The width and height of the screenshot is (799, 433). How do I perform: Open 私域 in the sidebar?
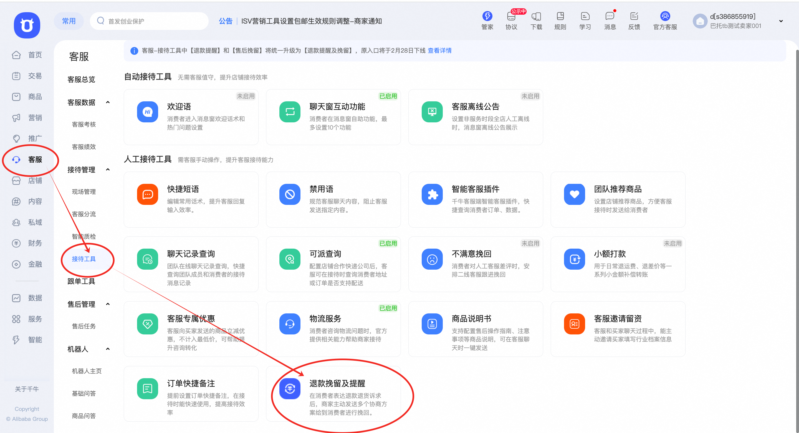[x=27, y=223]
